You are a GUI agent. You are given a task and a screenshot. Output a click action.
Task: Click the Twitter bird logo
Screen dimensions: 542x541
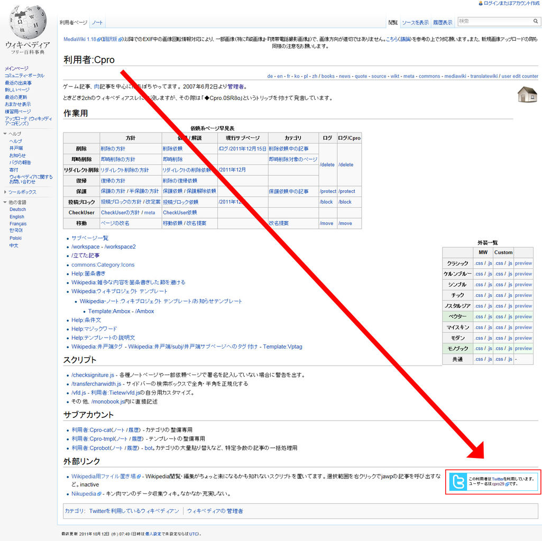click(458, 481)
